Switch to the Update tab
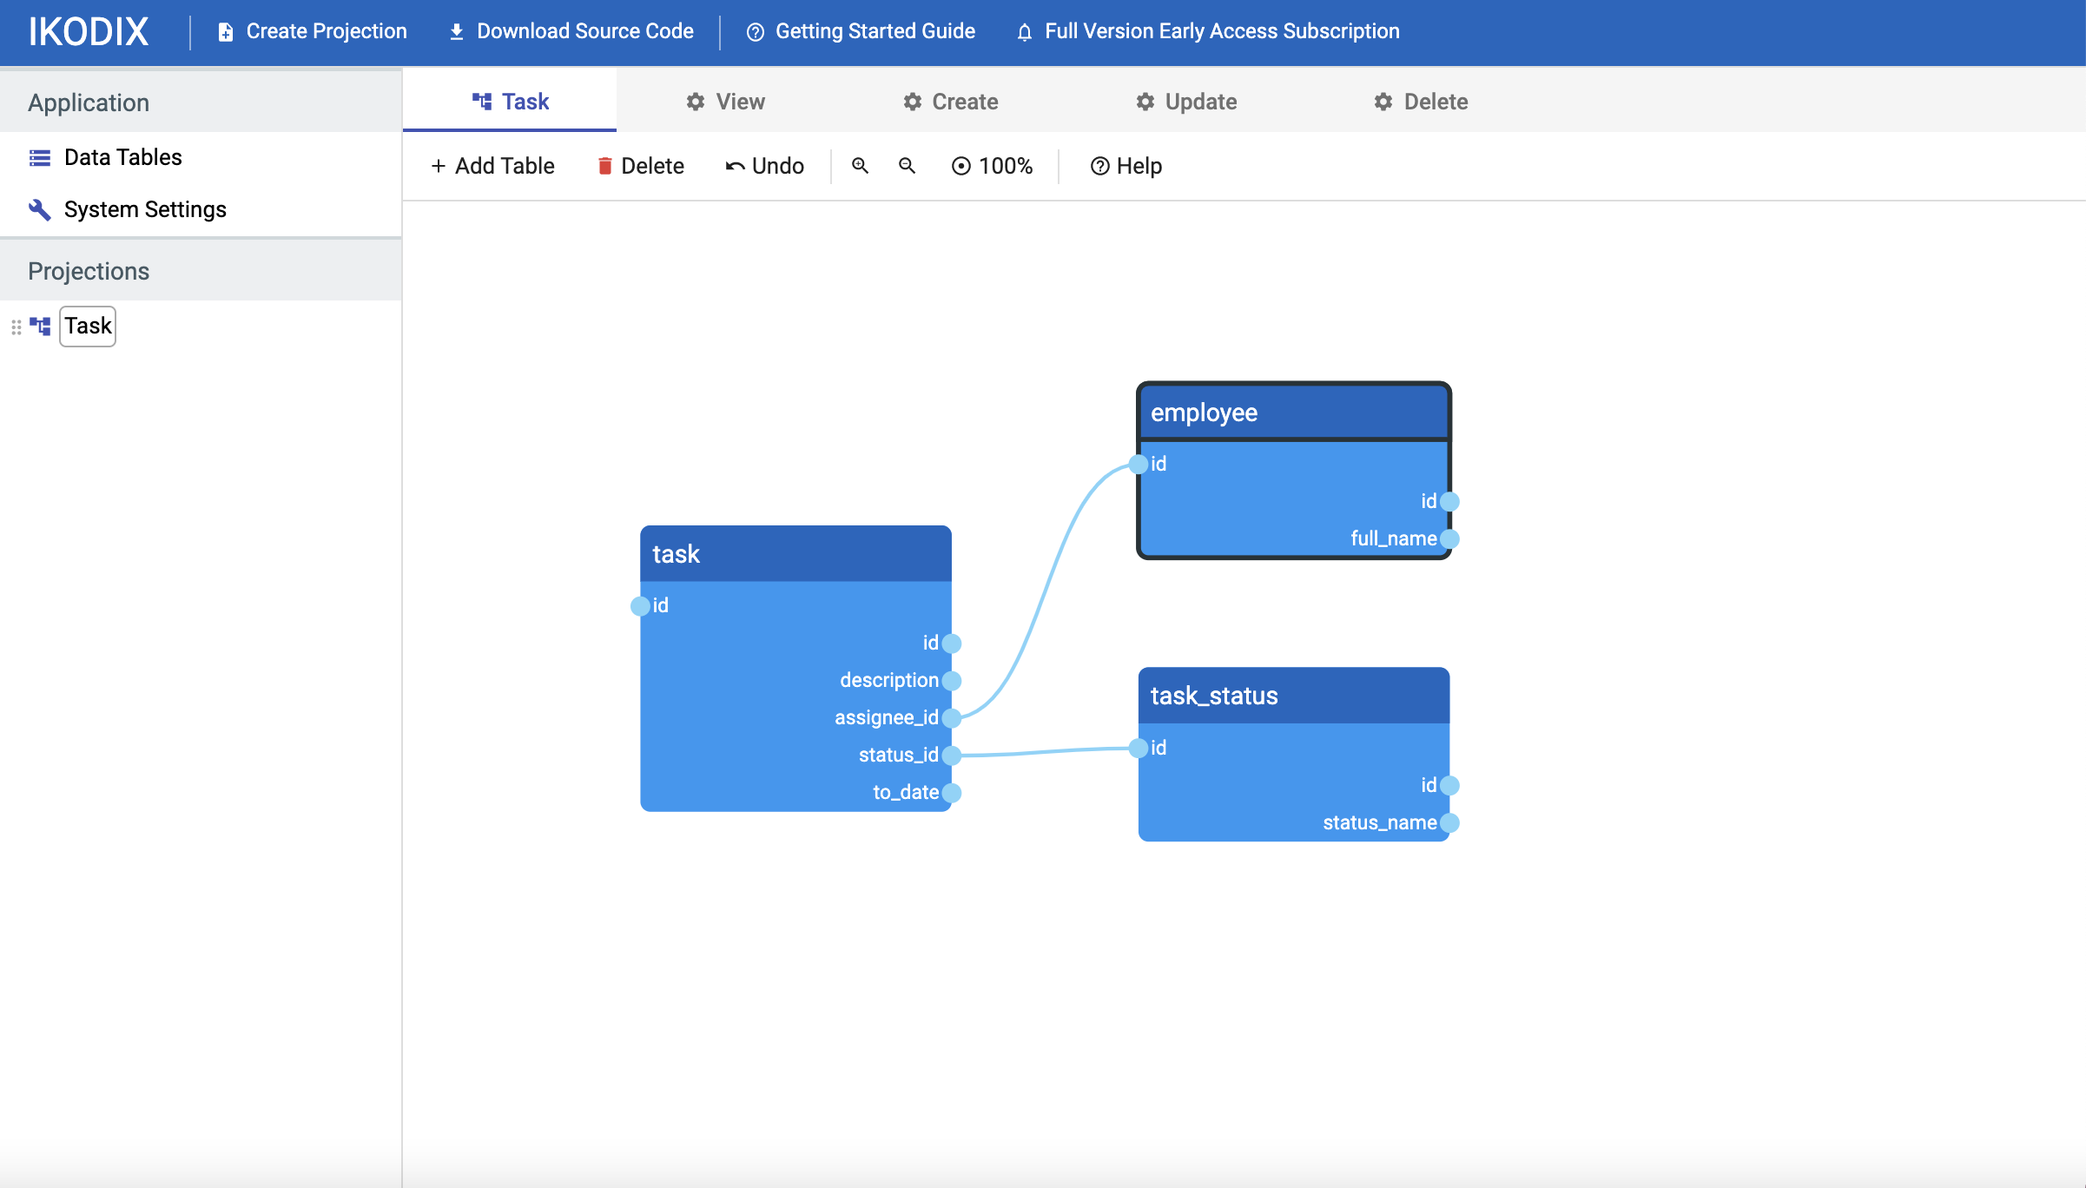2086x1188 pixels. point(1186,102)
